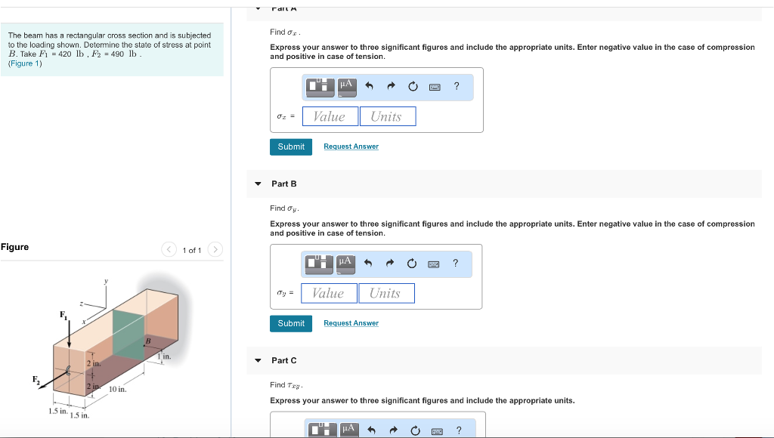Viewport: 774px width, 438px height.
Task: Undo in the Part C answer toolbar
Action: click(372, 430)
